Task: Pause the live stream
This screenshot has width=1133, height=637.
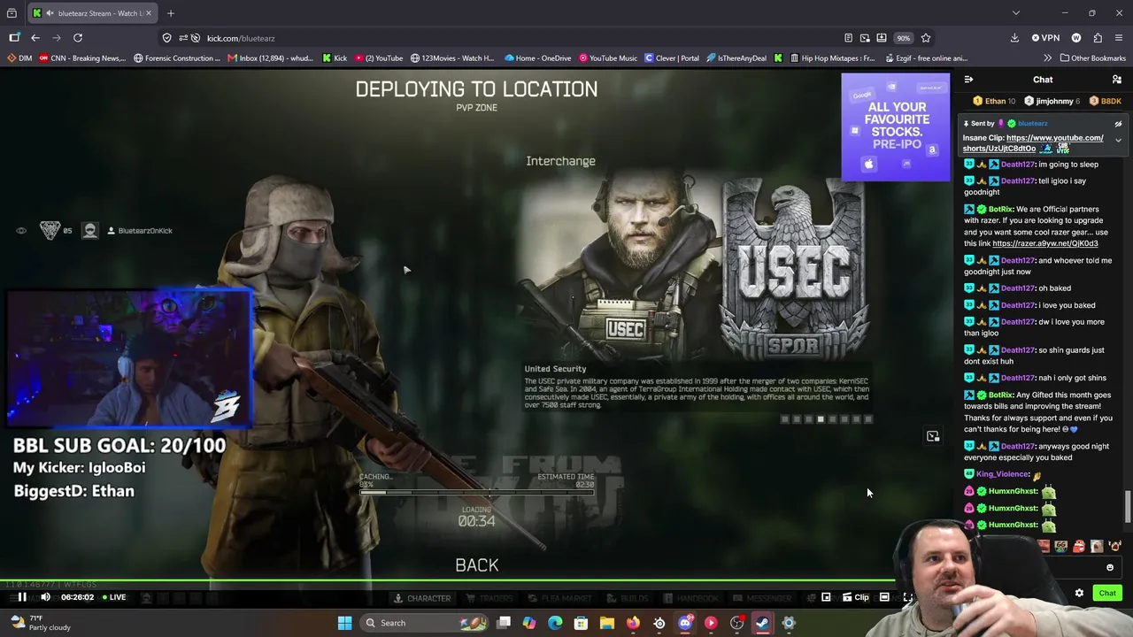Action: (22, 597)
